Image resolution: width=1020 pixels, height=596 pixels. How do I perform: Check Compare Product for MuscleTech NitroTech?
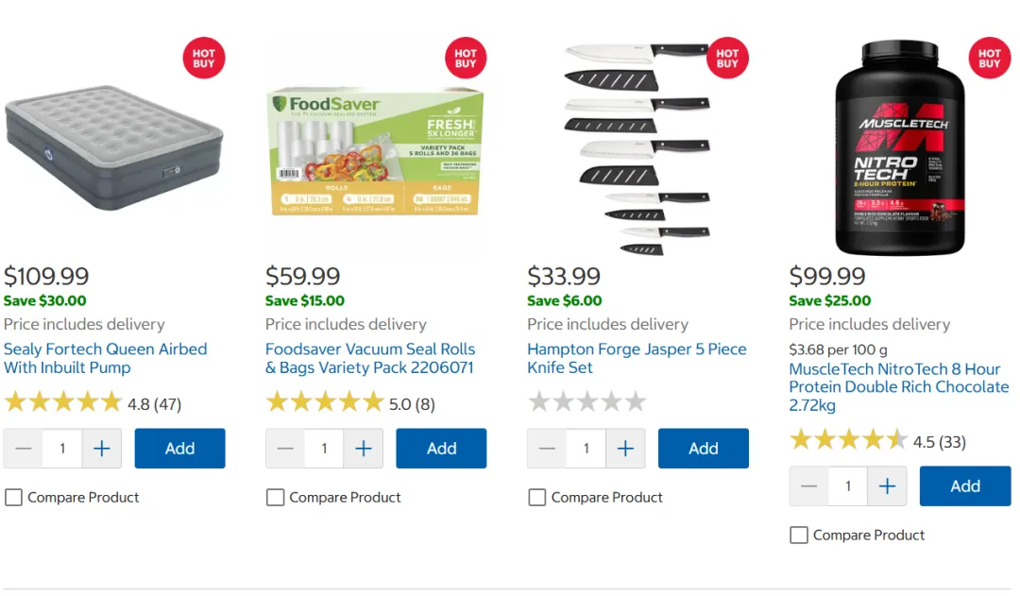799,536
